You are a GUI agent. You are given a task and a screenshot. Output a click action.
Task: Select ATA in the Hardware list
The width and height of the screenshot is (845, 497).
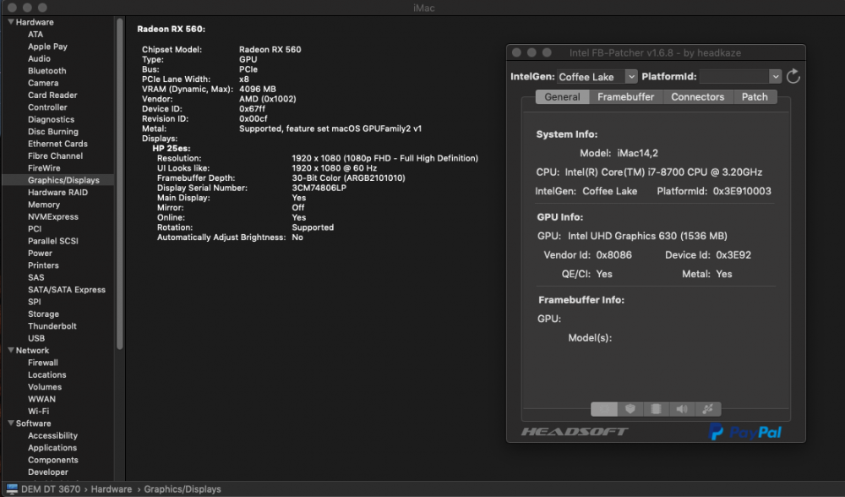point(35,34)
